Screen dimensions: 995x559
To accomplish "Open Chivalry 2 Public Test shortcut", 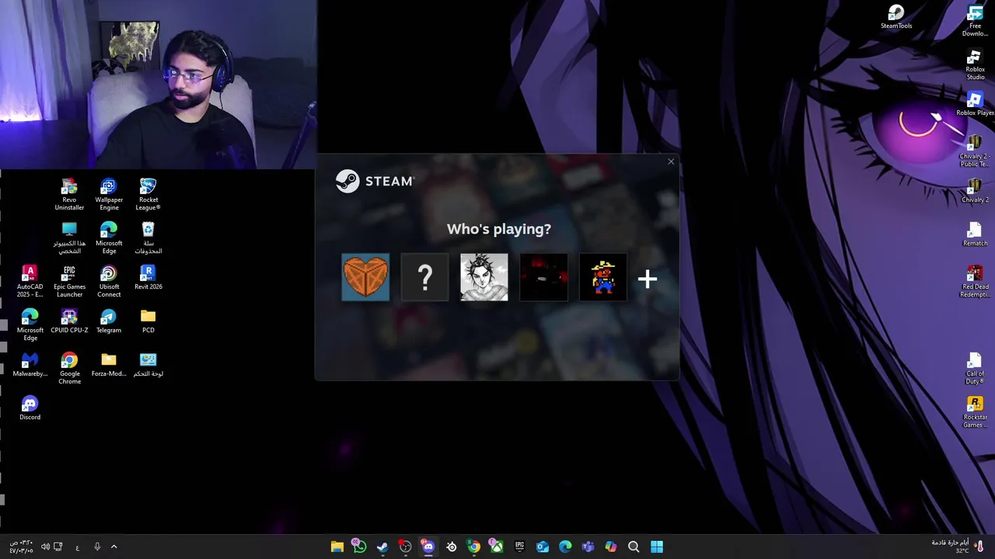I will (x=975, y=151).
